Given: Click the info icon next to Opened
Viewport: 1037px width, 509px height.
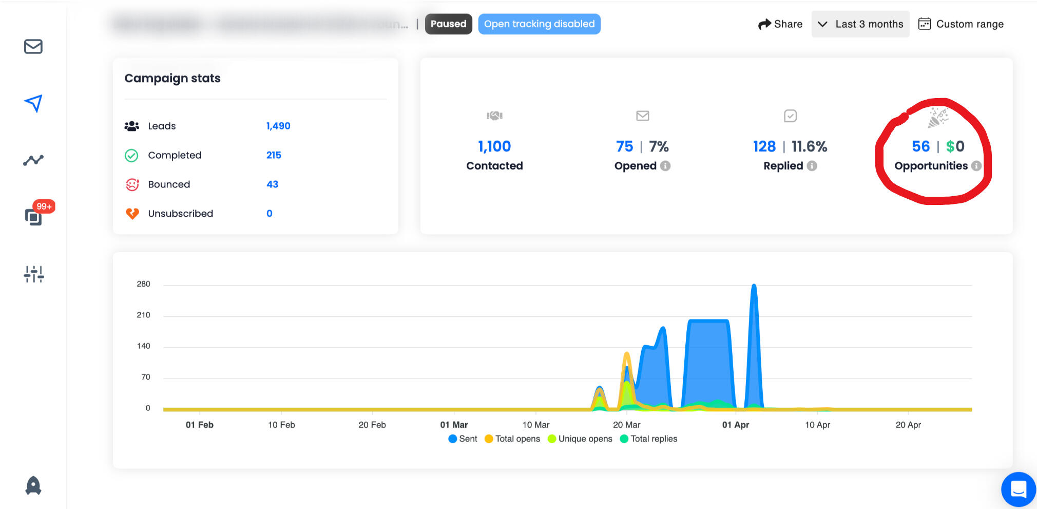Looking at the screenshot, I should (x=665, y=166).
